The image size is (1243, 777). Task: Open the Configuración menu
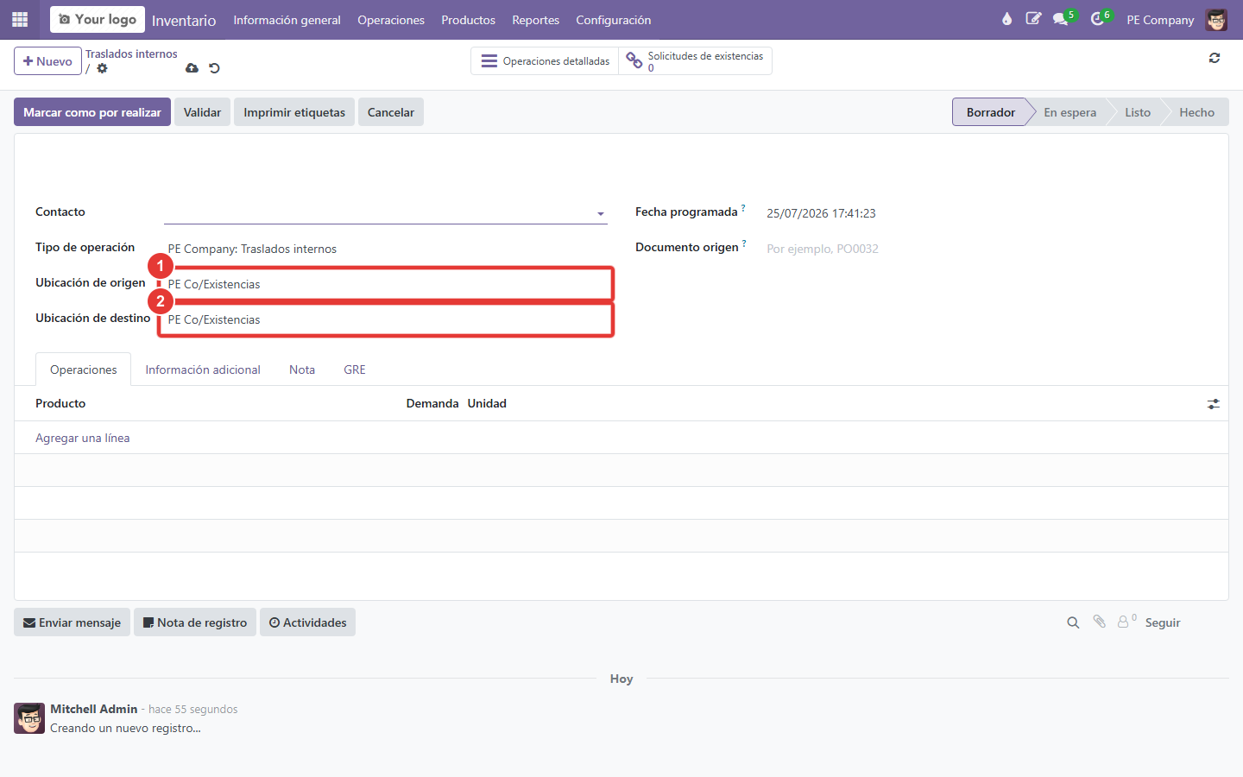coord(614,20)
